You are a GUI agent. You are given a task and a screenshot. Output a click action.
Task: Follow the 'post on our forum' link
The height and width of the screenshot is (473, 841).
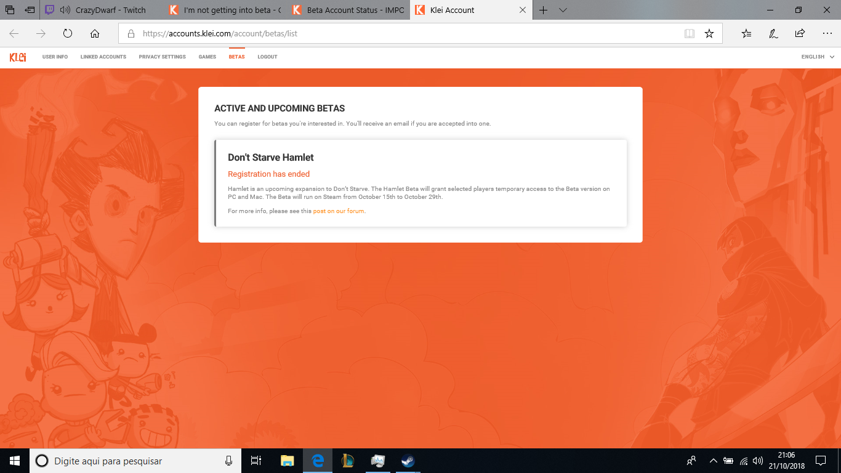[339, 211]
